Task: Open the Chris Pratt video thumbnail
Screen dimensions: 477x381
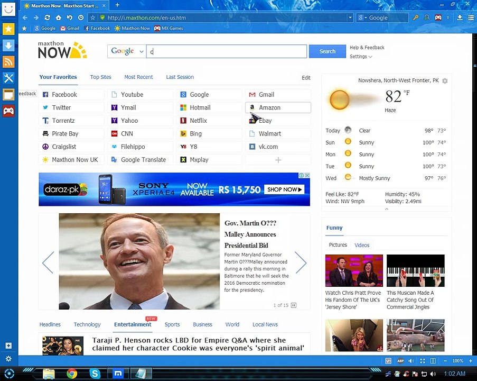Action: [354, 270]
